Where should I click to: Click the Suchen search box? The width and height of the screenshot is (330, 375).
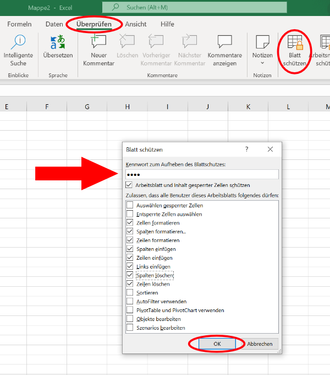195,7
